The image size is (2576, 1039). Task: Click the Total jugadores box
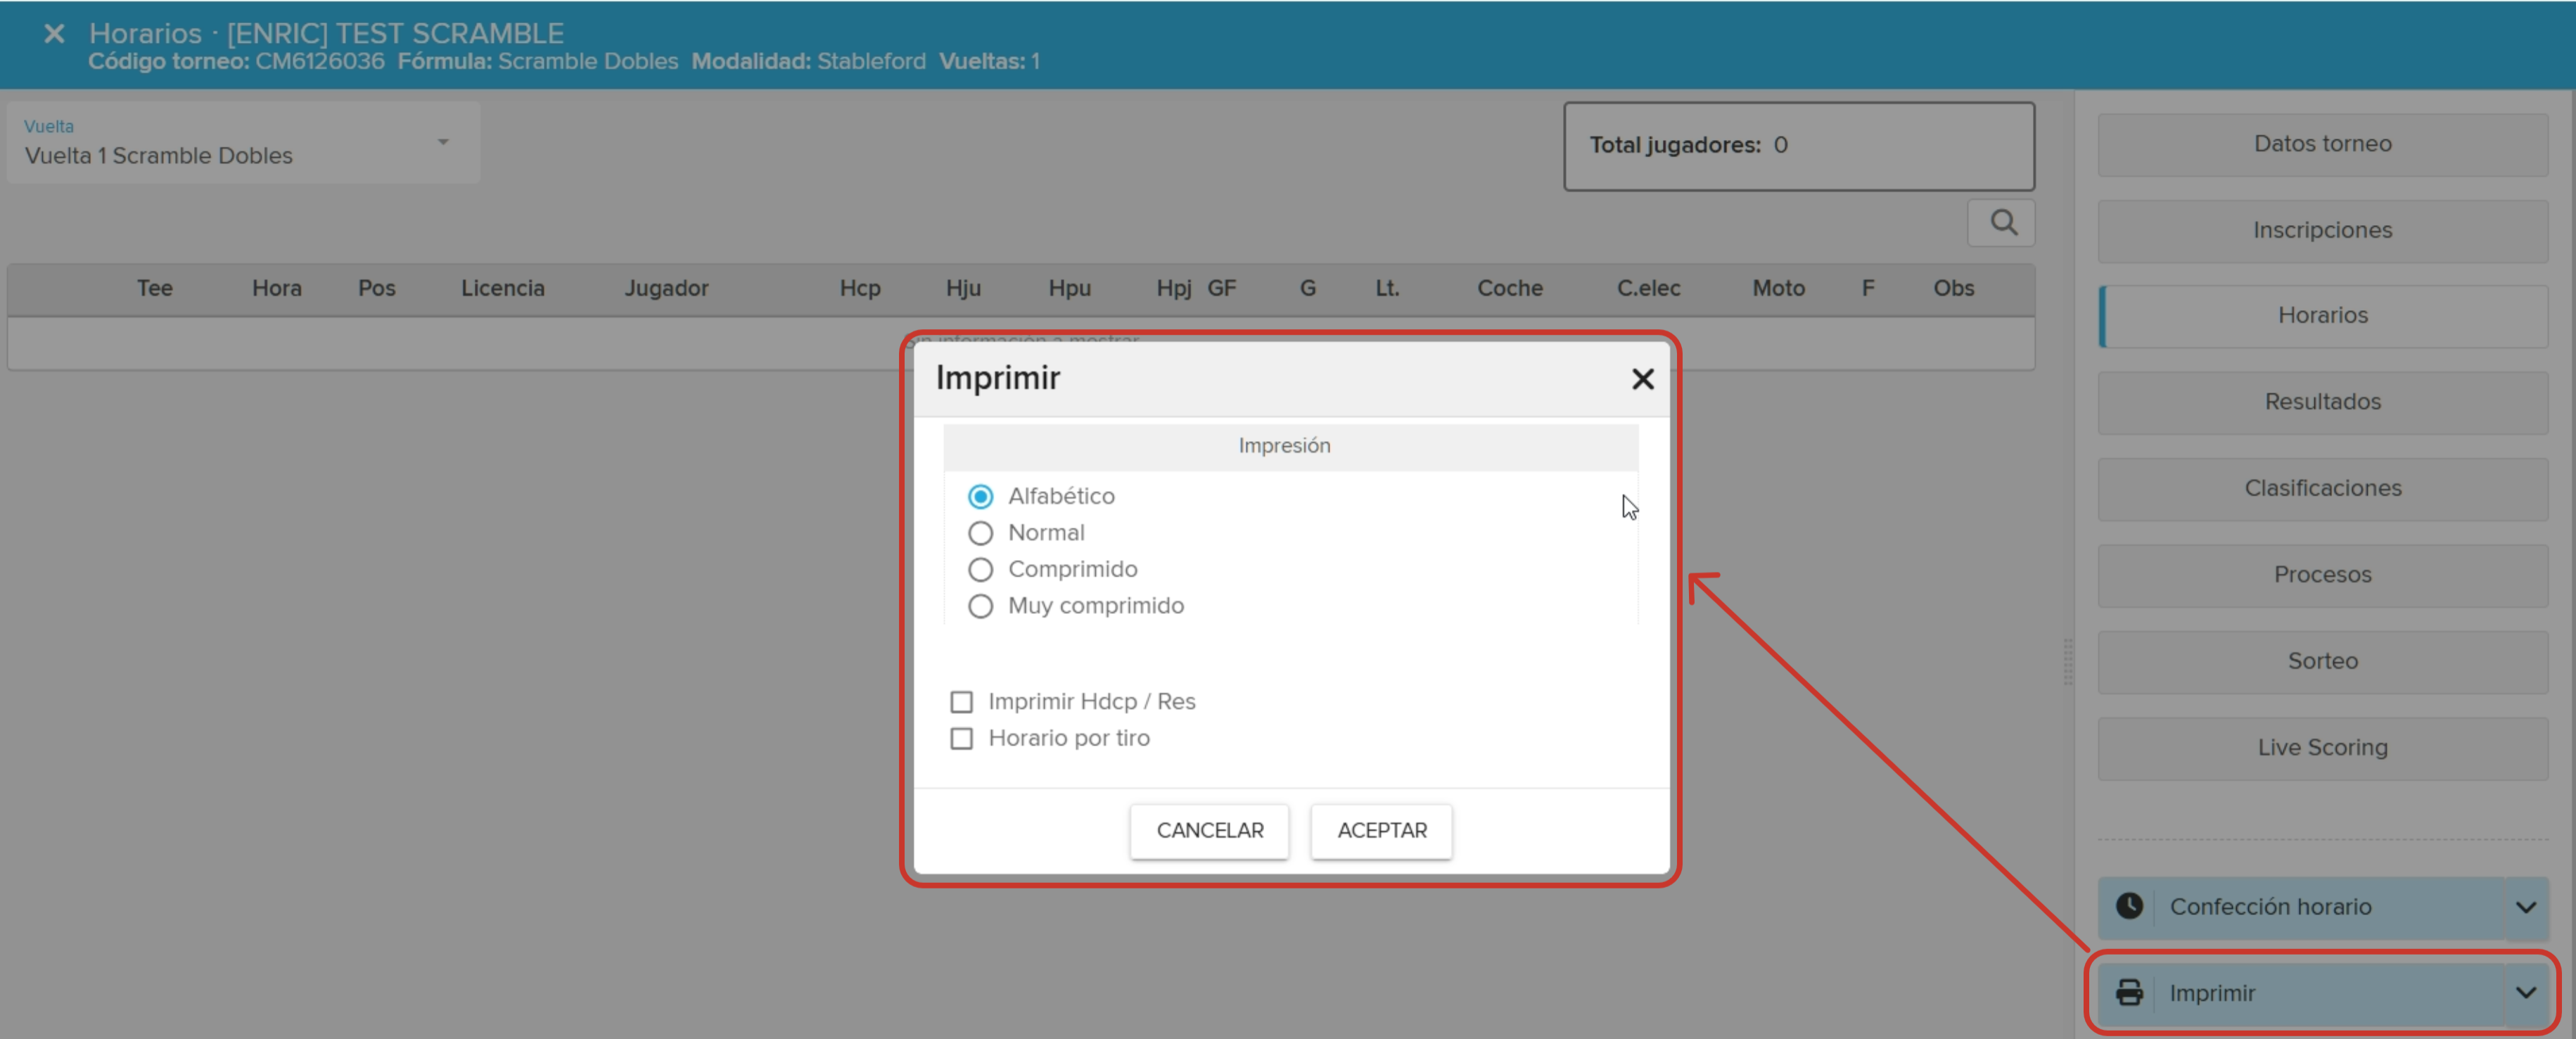pos(1799,146)
